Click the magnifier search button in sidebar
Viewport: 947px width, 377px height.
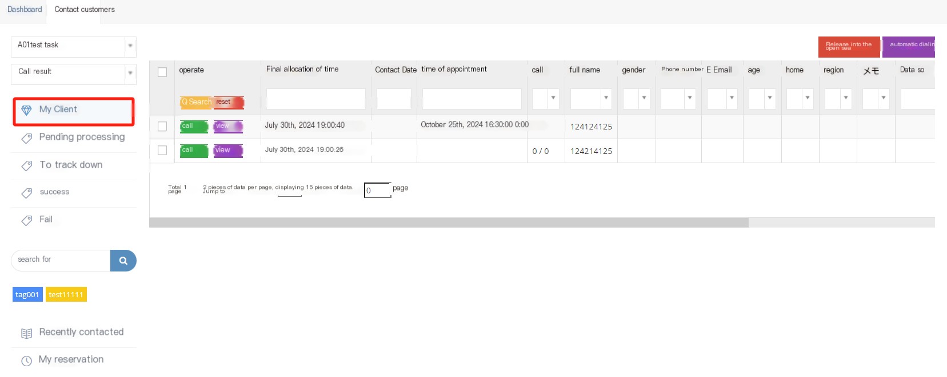(x=123, y=261)
